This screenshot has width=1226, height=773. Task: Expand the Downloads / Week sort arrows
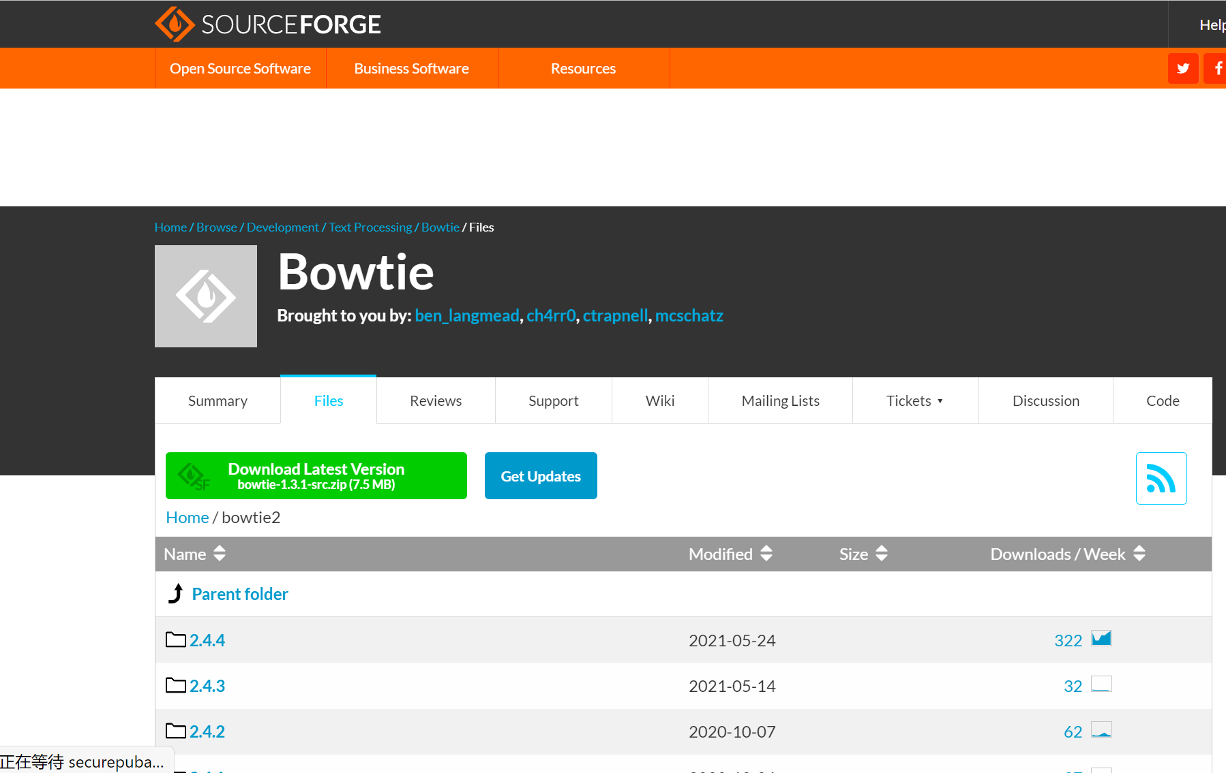[1139, 554]
